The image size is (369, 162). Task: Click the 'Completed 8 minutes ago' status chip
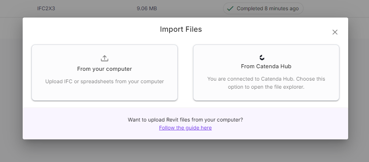(x=263, y=8)
